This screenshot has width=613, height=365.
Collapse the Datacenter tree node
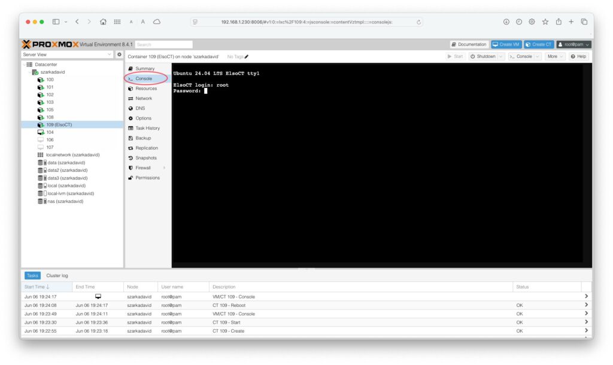[x=24, y=65]
